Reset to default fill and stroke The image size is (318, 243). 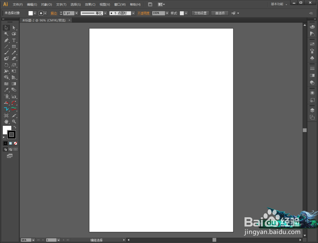4,138
